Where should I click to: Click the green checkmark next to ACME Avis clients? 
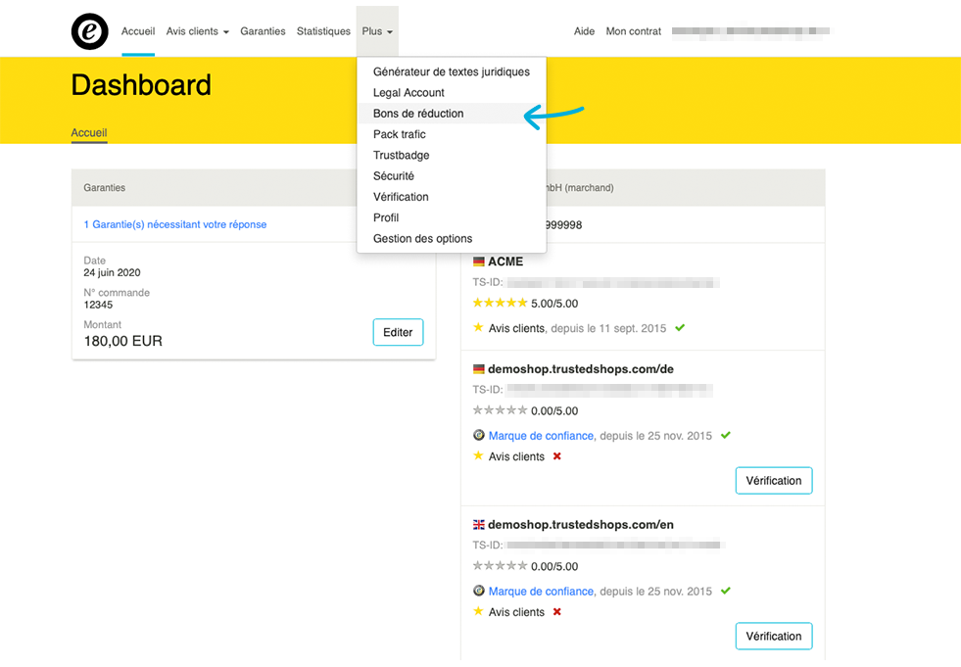tap(680, 328)
